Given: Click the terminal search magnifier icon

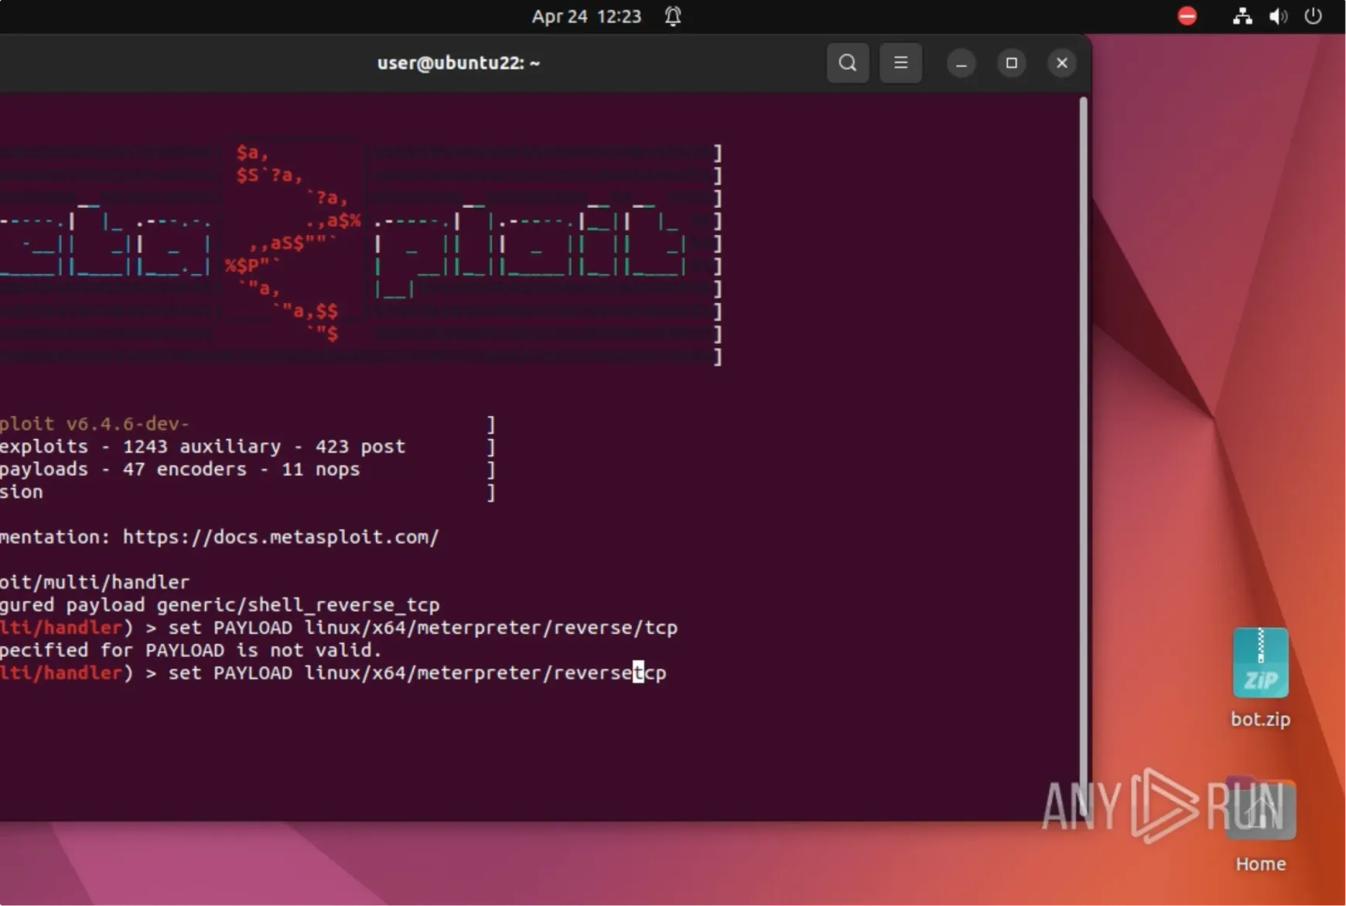Looking at the screenshot, I should coord(848,63).
